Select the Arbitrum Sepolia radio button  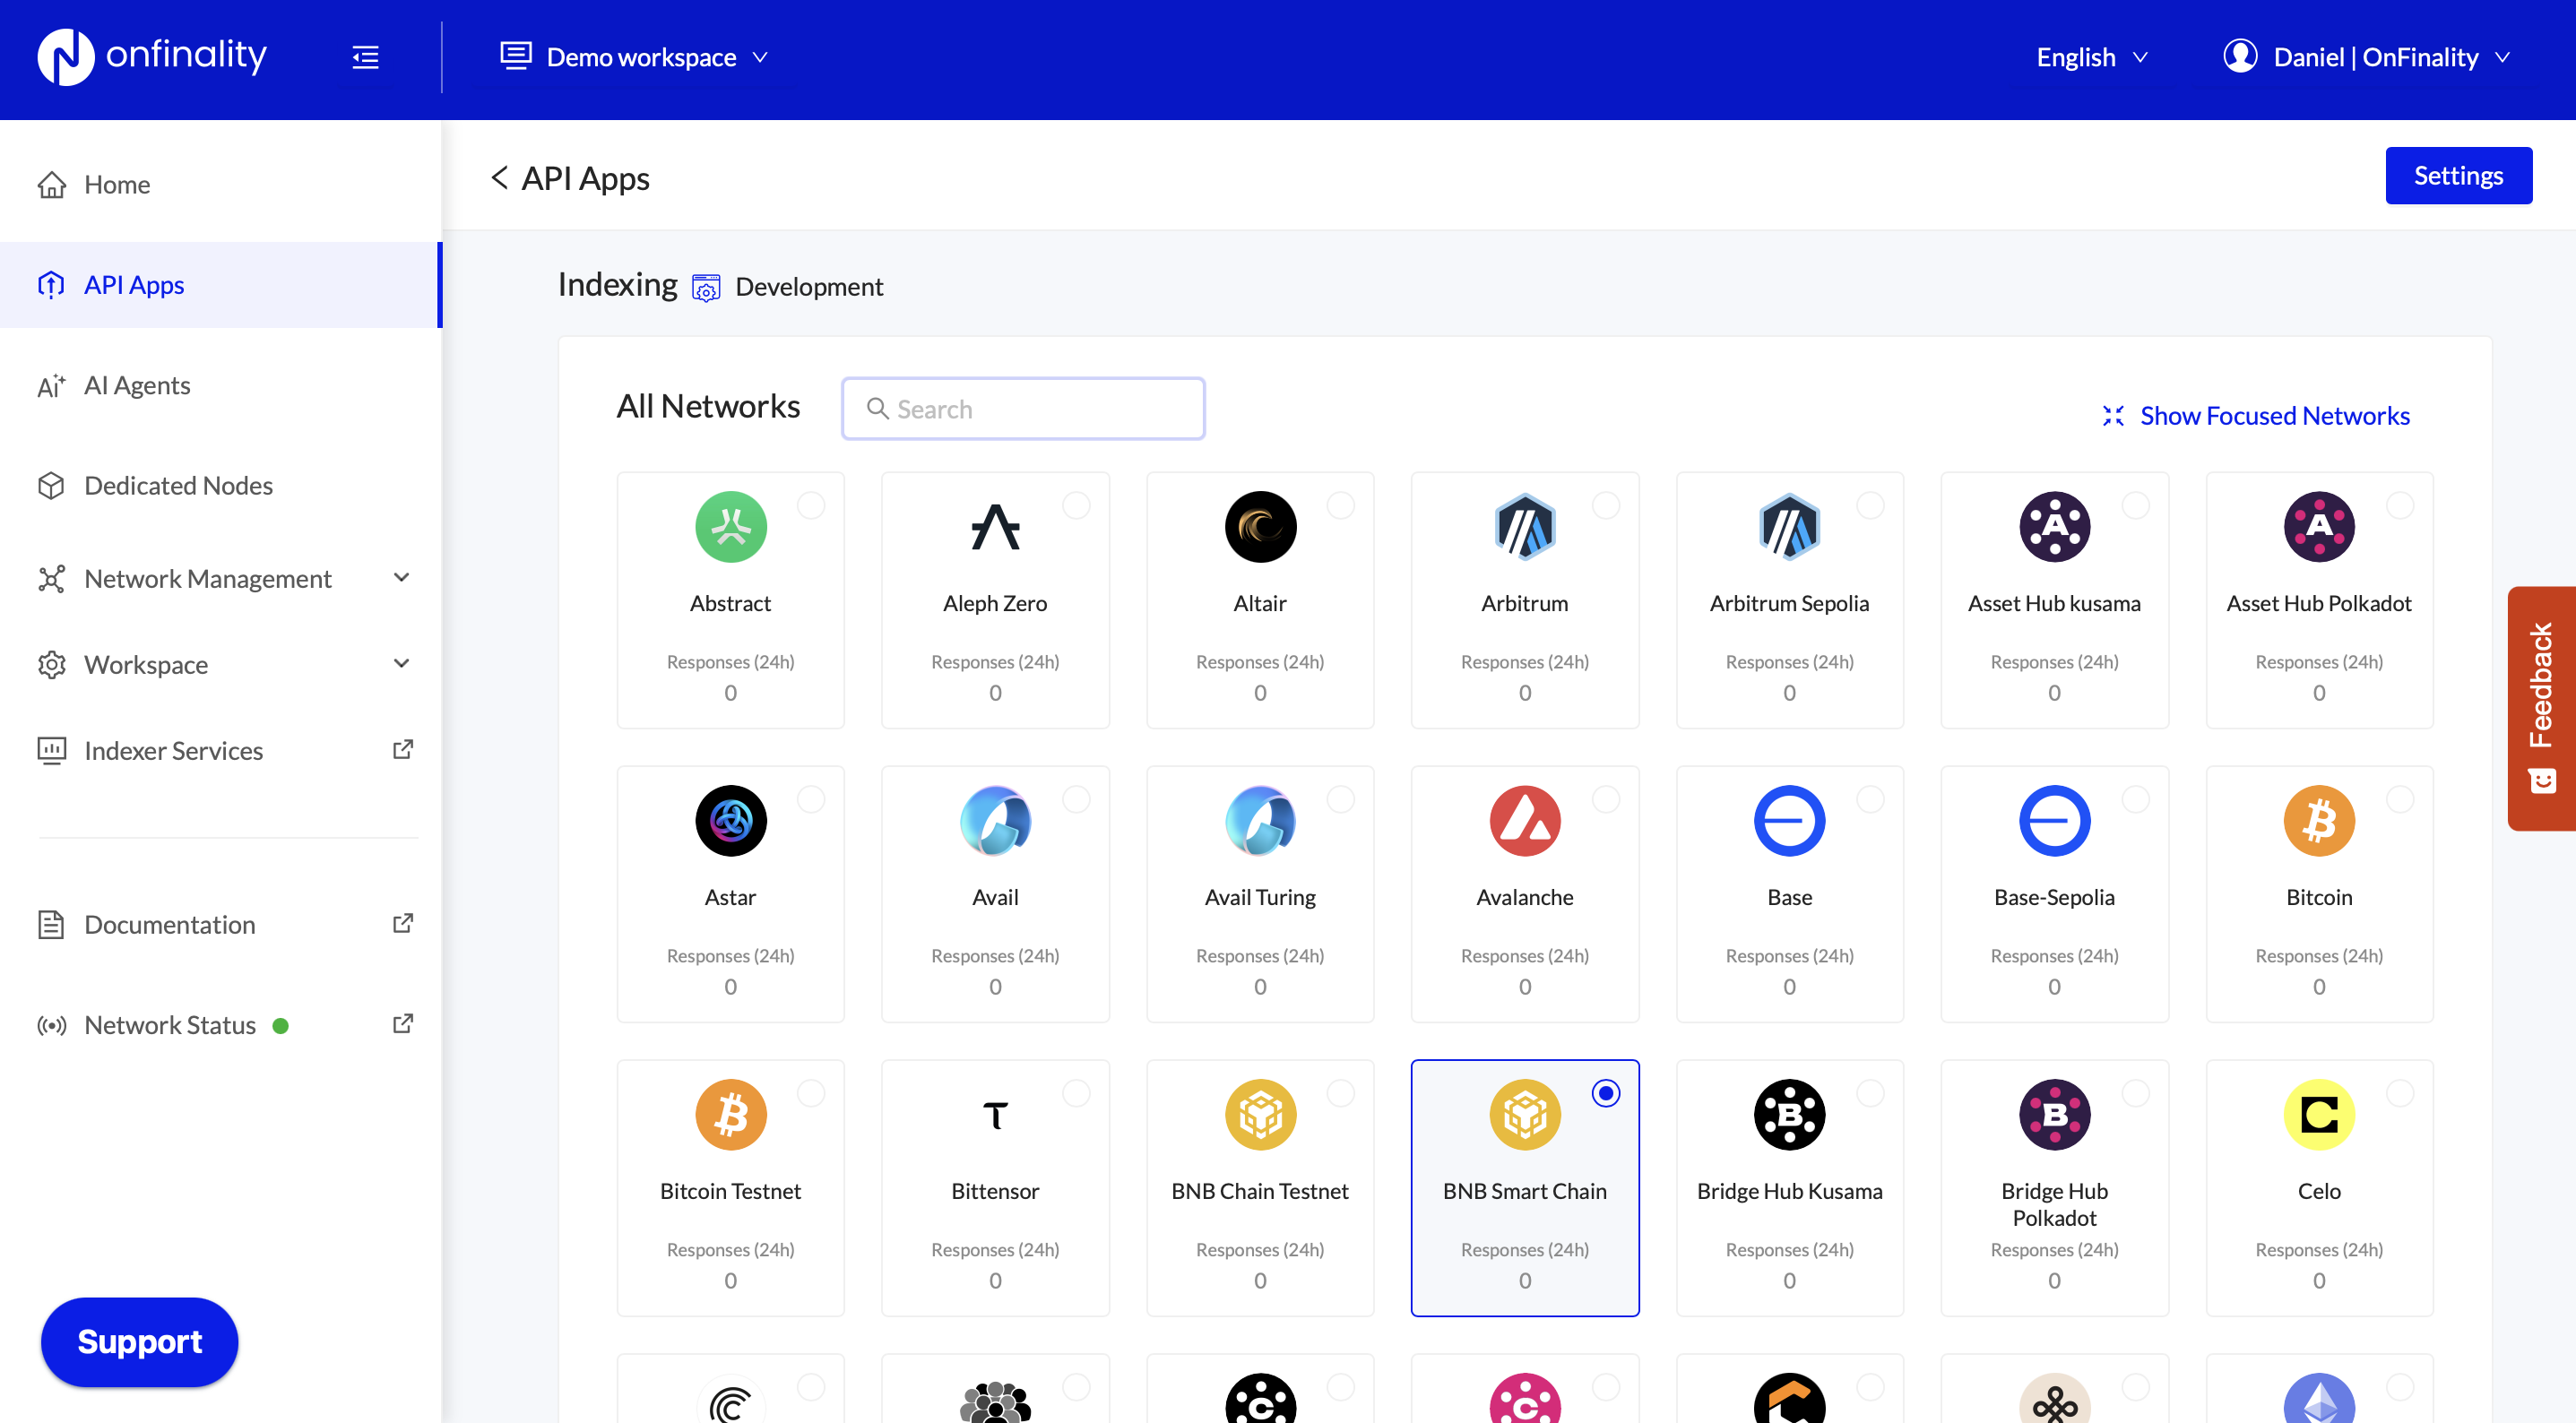click(1871, 505)
